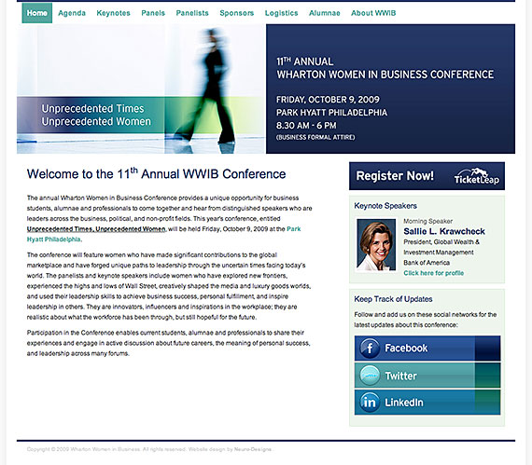The height and width of the screenshot is (465, 532).
Task: Click 'Bank of America' text
Action: [427, 263]
